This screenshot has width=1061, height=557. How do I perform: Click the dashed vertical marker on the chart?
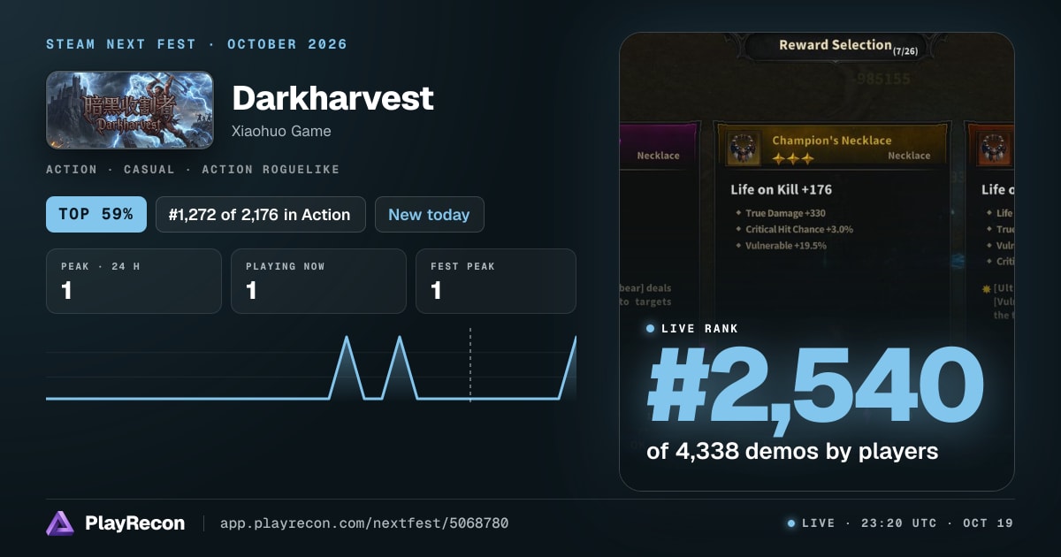tap(470, 364)
